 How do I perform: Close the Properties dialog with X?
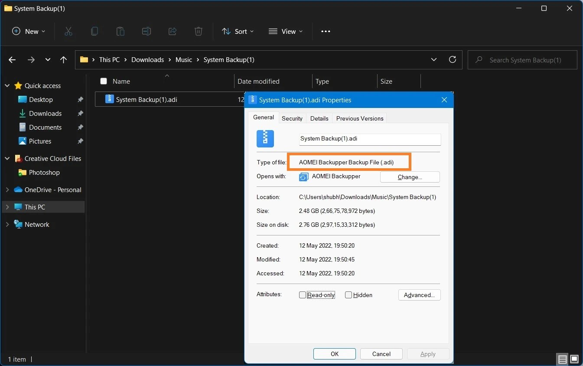(x=444, y=100)
